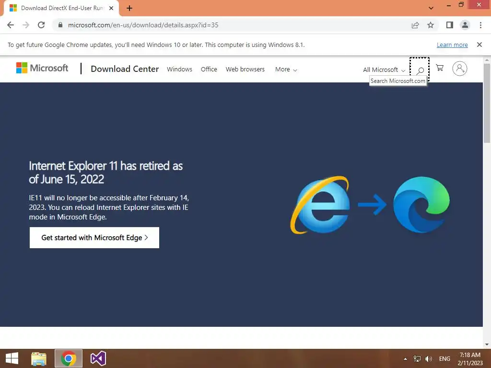Open the shopping cart icon
This screenshot has height=368, width=491.
click(x=440, y=68)
